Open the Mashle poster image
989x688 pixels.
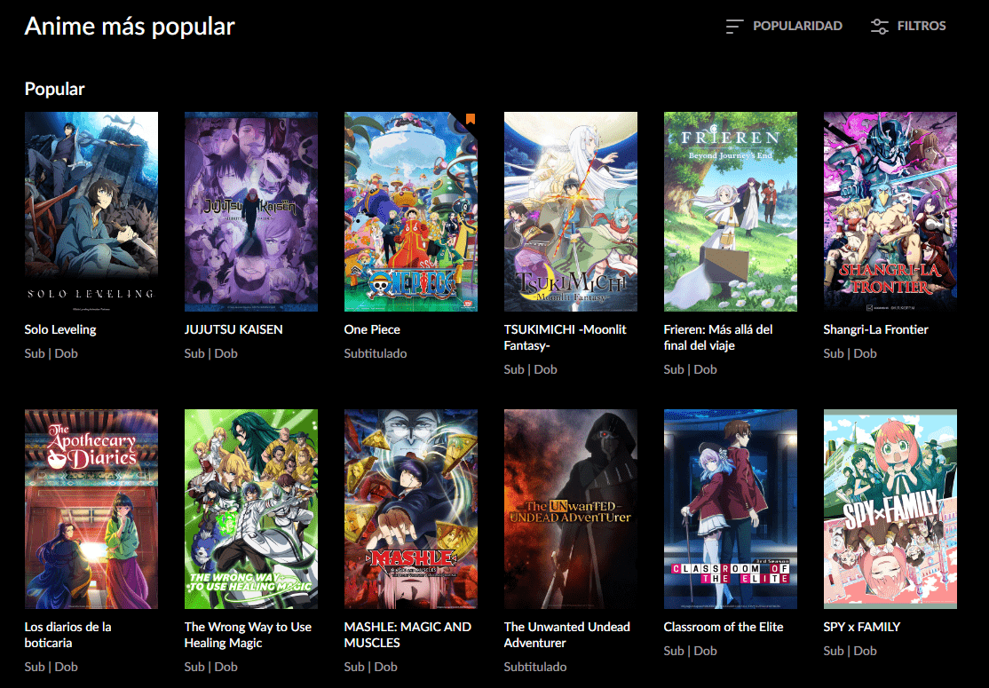point(411,509)
